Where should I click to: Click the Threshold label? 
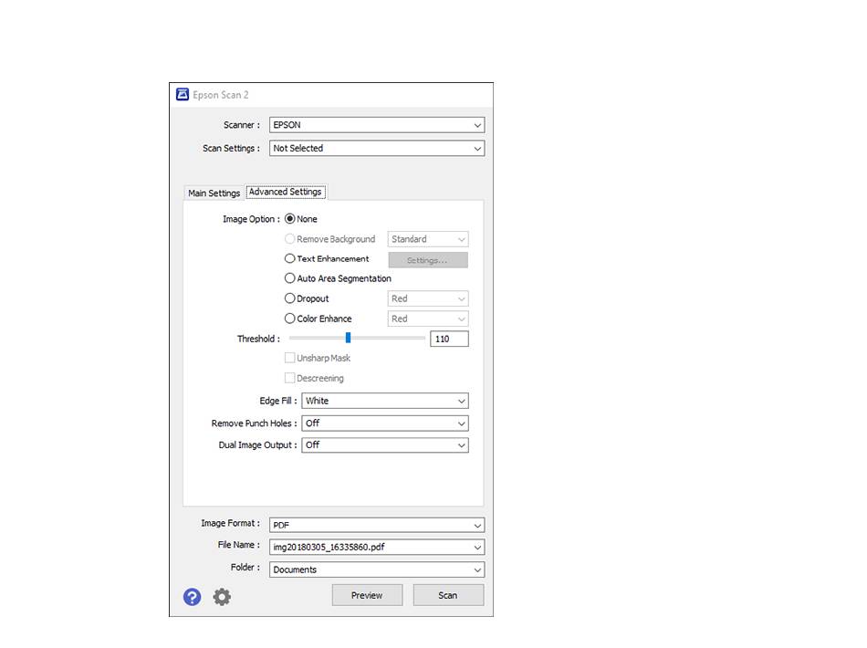pyautogui.click(x=258, y=339)
